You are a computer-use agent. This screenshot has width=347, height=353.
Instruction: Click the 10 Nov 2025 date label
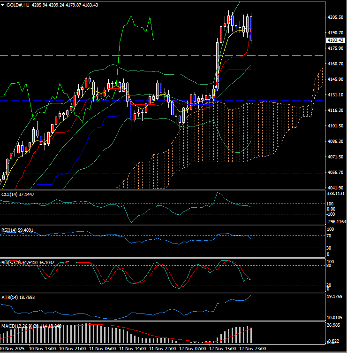[x=12, y=349]
